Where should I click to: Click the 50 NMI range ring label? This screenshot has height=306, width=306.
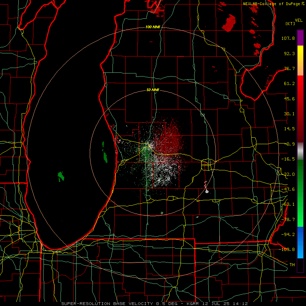153,90
